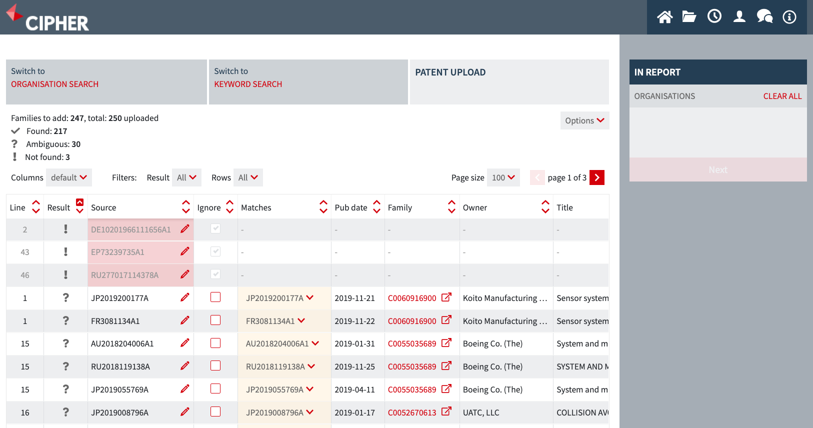Go to next page with red arrow
The image size is (813, 428).
[597, 177]
